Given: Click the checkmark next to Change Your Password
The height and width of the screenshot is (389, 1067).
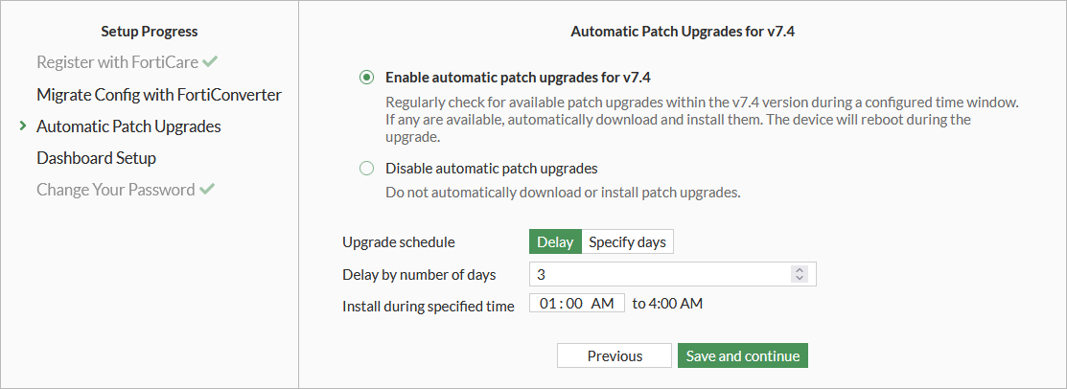Looking at the screenshot, I should point(206,190).
